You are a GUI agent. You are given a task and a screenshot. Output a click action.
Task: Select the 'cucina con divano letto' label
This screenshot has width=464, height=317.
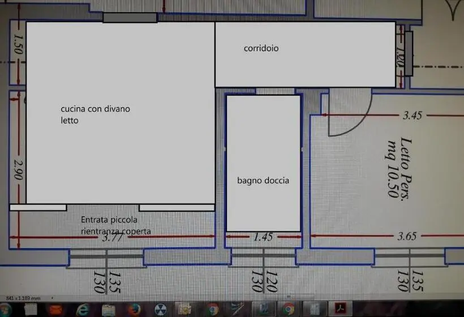point(95,114)
